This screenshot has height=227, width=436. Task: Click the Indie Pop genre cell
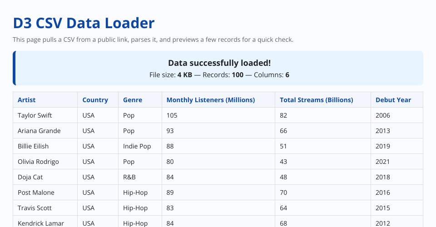(137, 146)
